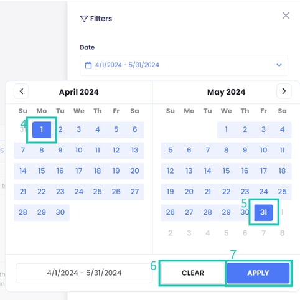Open the Date field showing 4/1/2024 - 5/31/2024
The height and width of the screenshot is (300, 300).
(184, 65)
